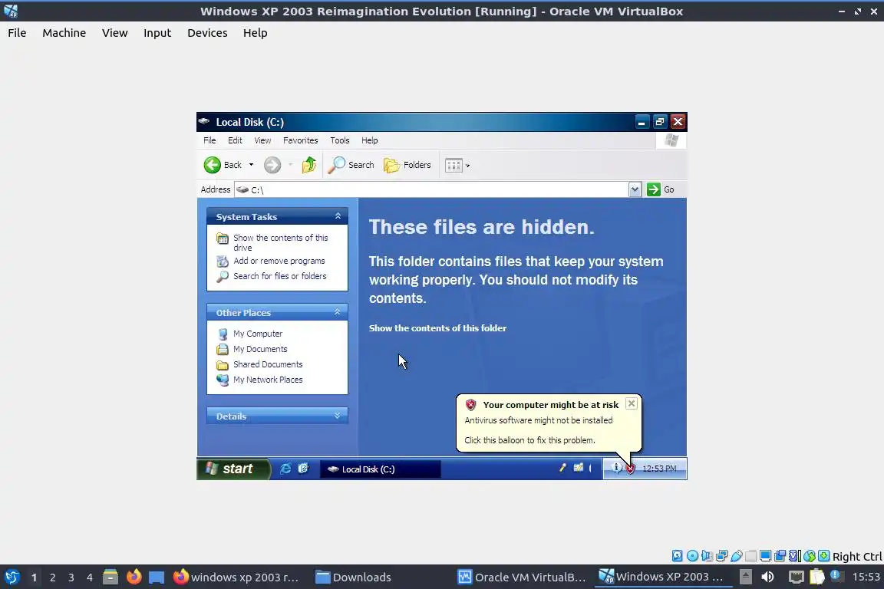
Task: Open host network tray icon
Action: click(x=796, y=577)
